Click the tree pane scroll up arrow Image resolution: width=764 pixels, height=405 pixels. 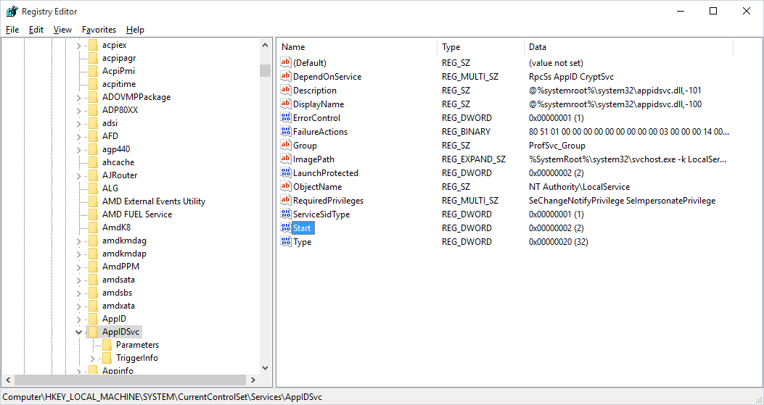(x=265, y=45)
